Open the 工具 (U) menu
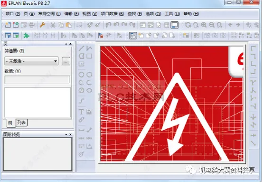Screen dimensions: 263x182 172,14
